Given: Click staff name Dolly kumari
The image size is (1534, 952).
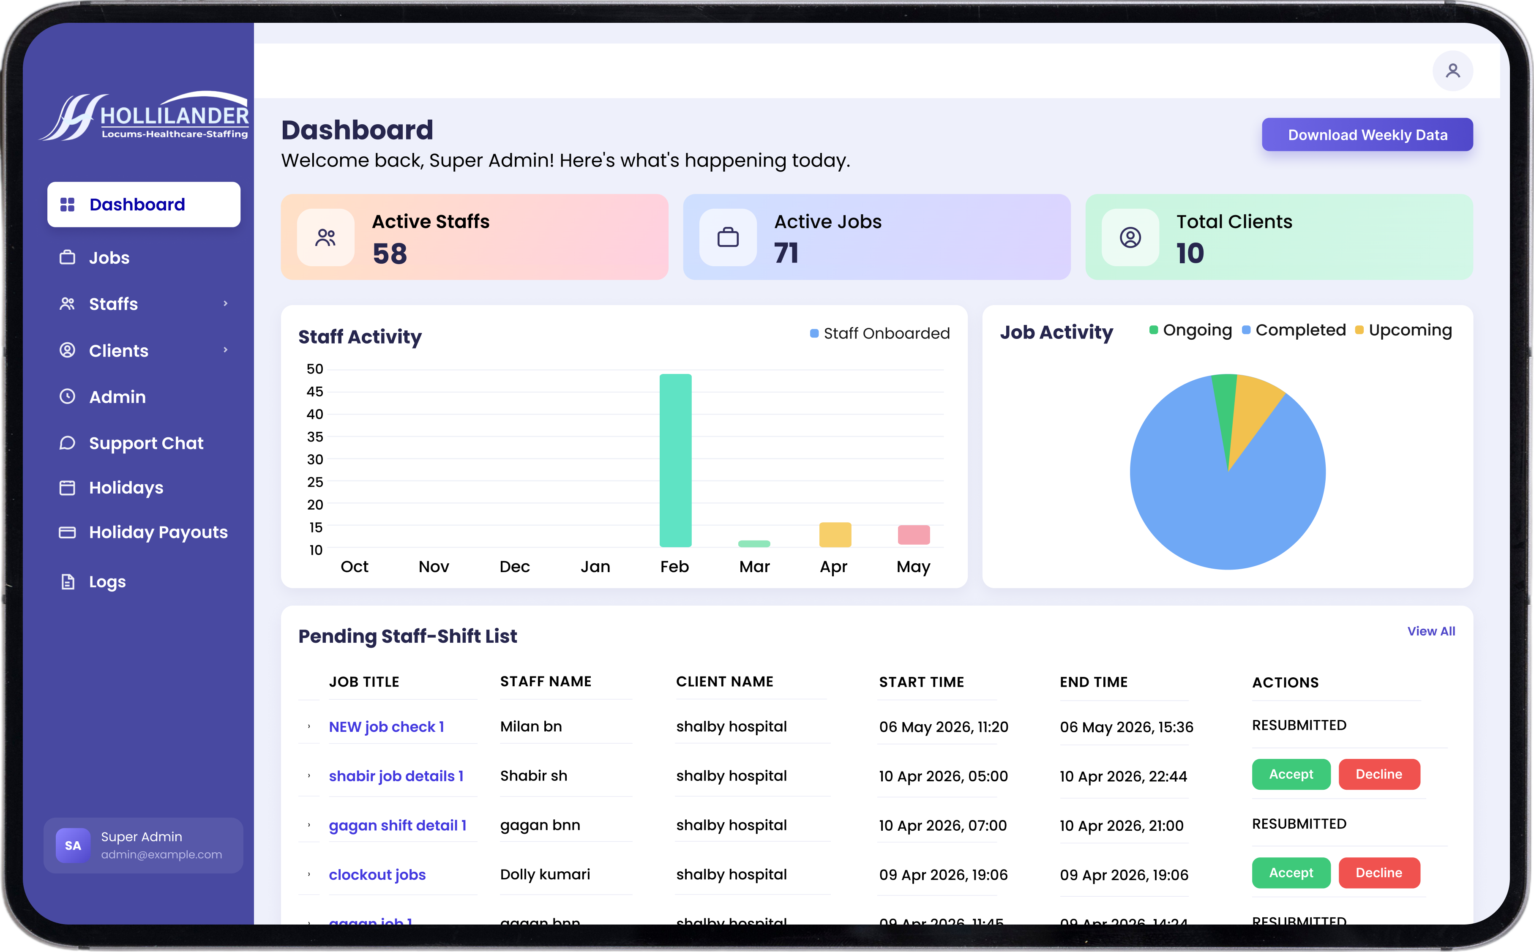Looking at the screenshot, I should pos(545,875).
